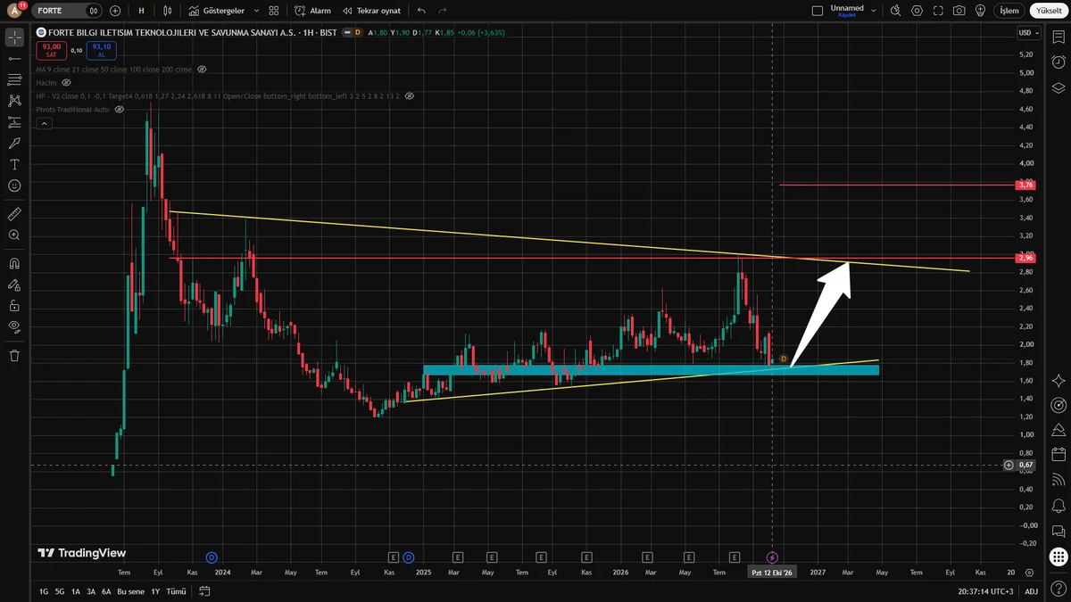Open the go to date calendar icon

[x=204, y=591]
